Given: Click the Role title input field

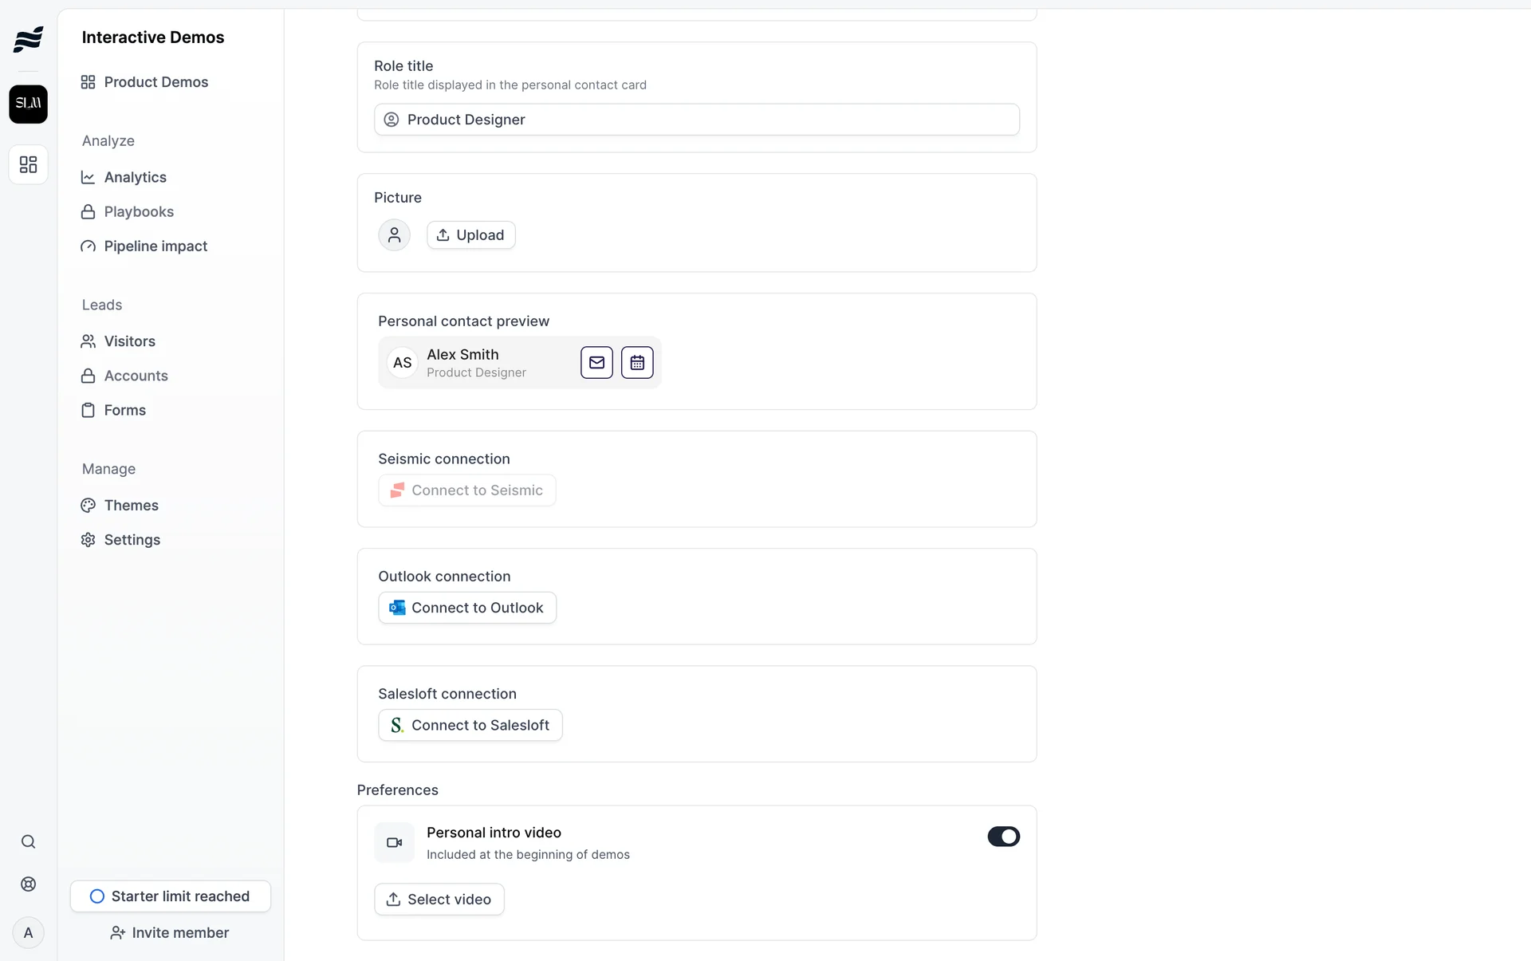Looking at the screenshot, I should pos(696,120).
